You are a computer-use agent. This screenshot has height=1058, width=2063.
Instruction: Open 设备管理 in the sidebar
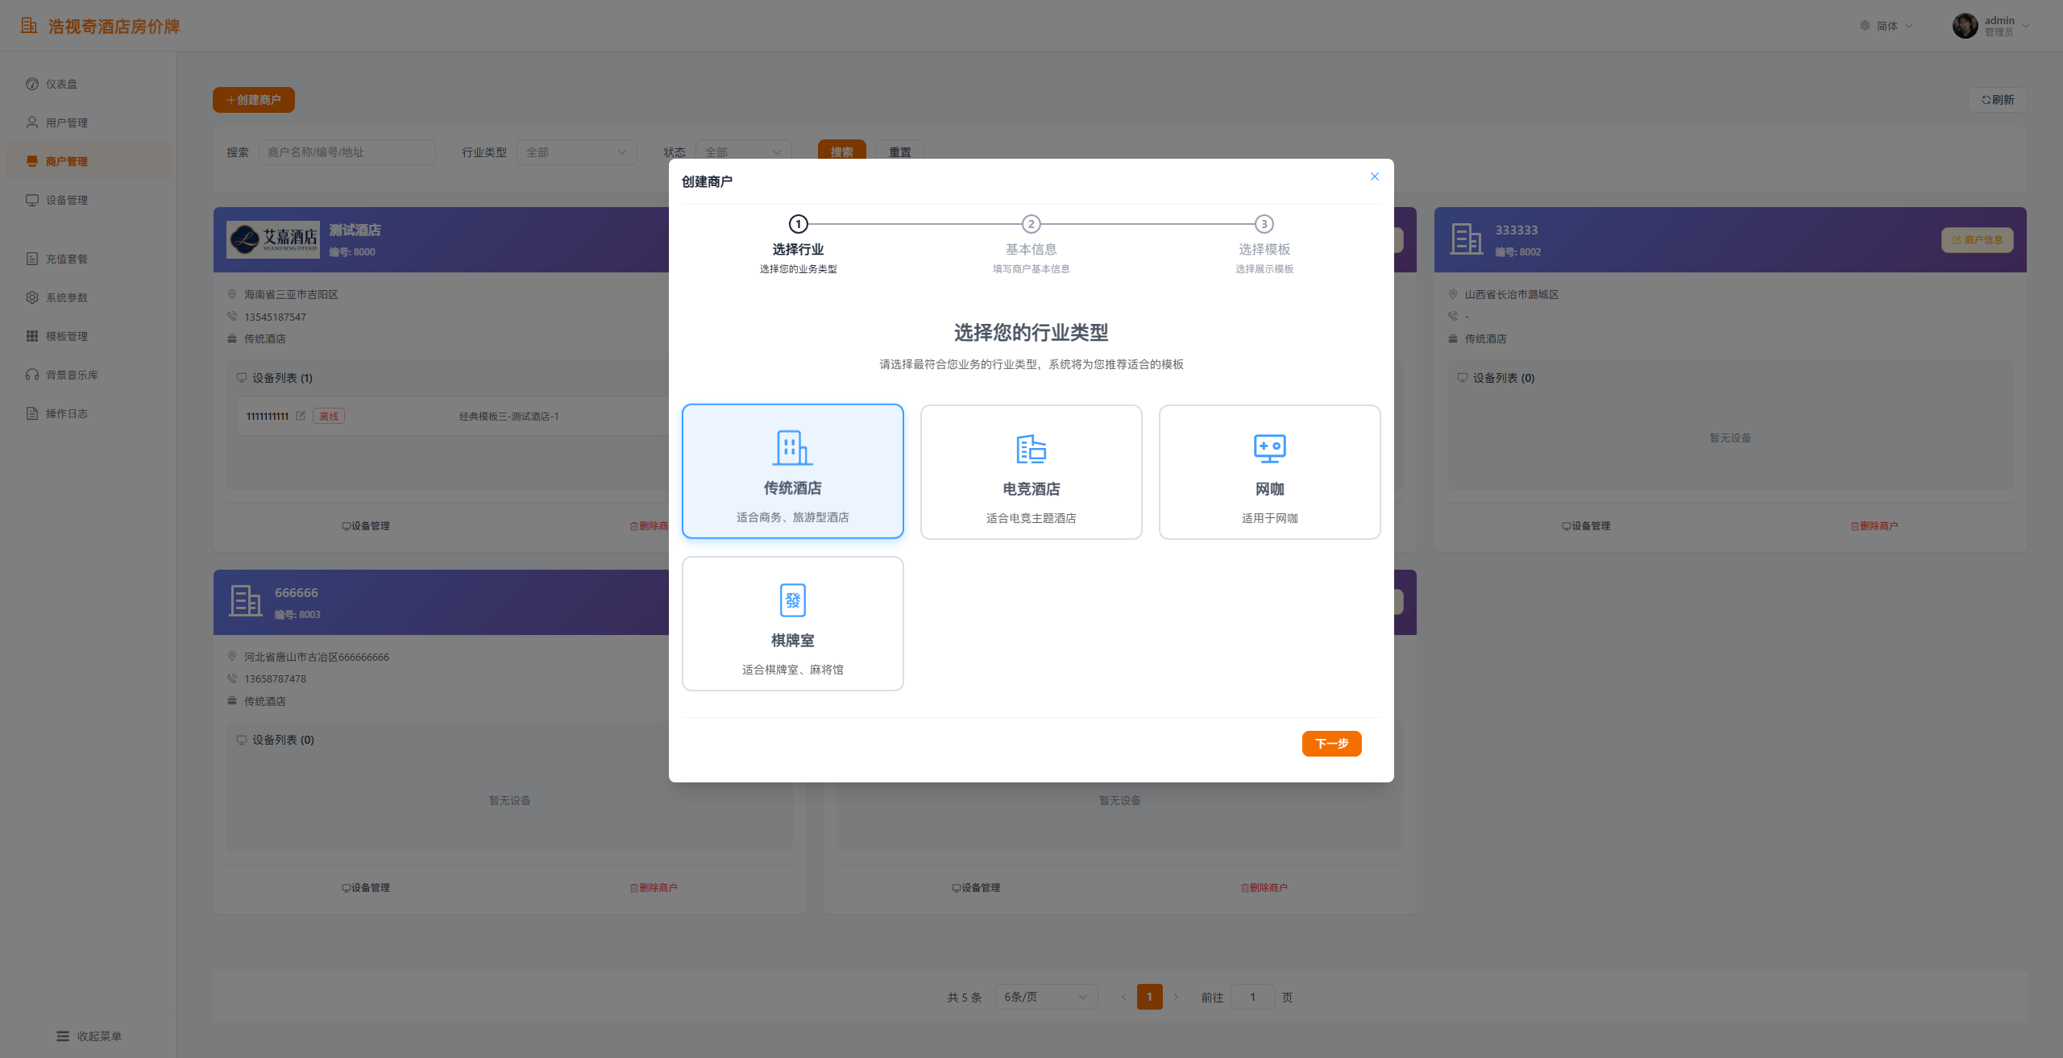[89, 200]
